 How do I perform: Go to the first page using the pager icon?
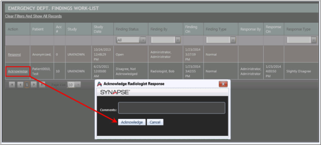(12, 85)
